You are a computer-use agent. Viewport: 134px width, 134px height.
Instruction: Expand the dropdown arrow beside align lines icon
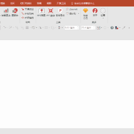30,28
